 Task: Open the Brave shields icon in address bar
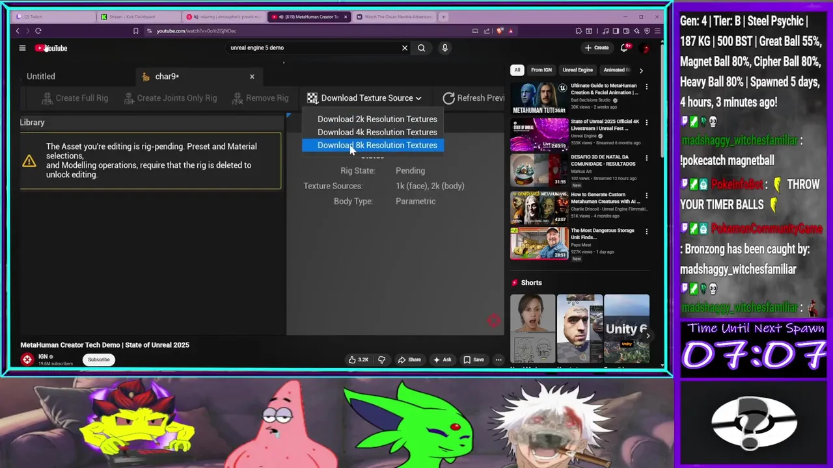tap(500, 31)
